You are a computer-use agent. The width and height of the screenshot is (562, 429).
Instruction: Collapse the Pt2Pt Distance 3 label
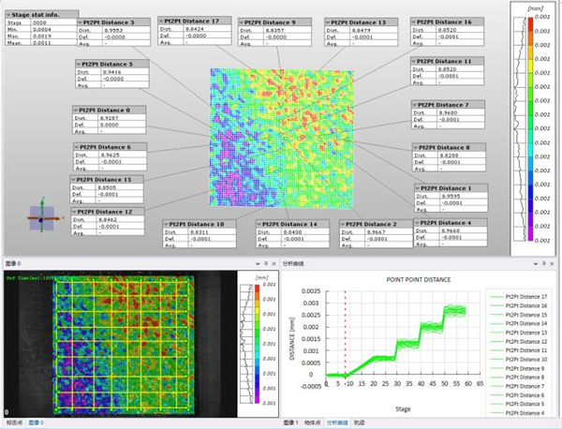[x=79, y=22]
